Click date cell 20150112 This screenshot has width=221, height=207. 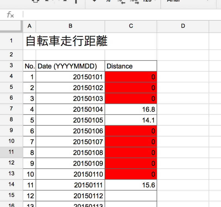coord(70,196)
